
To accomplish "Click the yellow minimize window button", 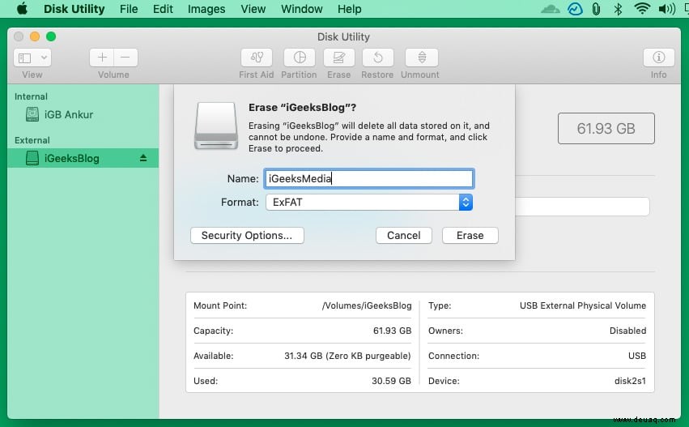I will [35, 36].
